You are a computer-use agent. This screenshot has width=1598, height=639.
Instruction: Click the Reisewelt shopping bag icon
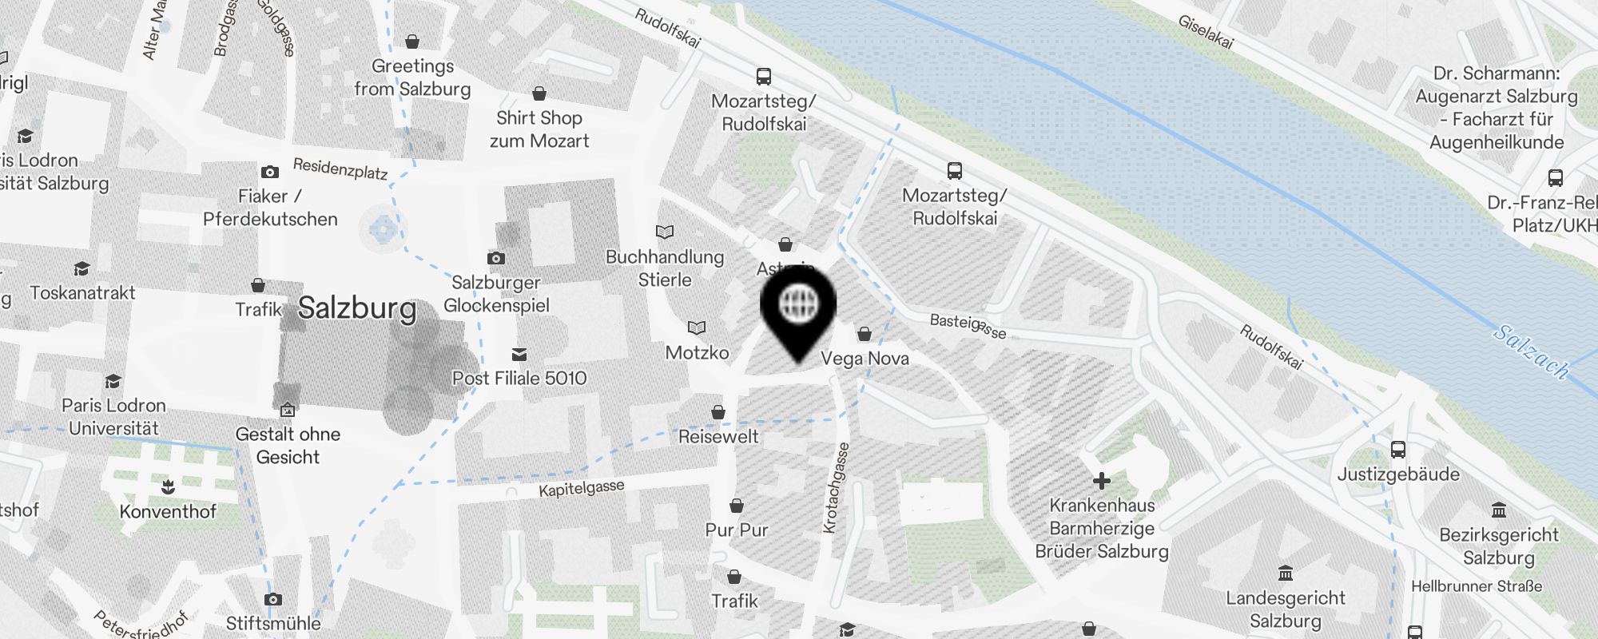(718, 412)
